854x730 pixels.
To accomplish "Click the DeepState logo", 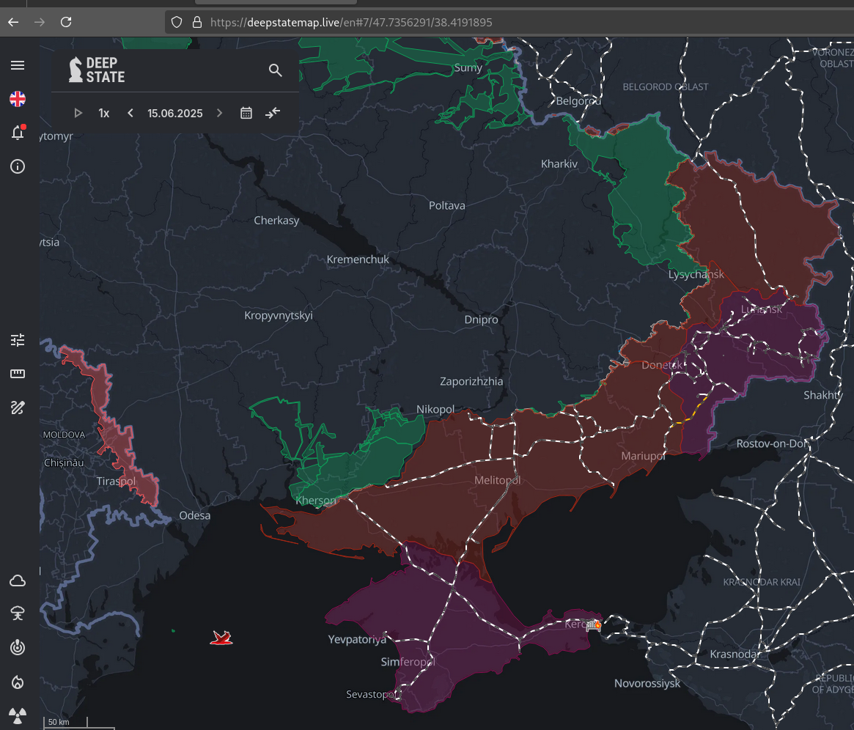I will point(97,70).
